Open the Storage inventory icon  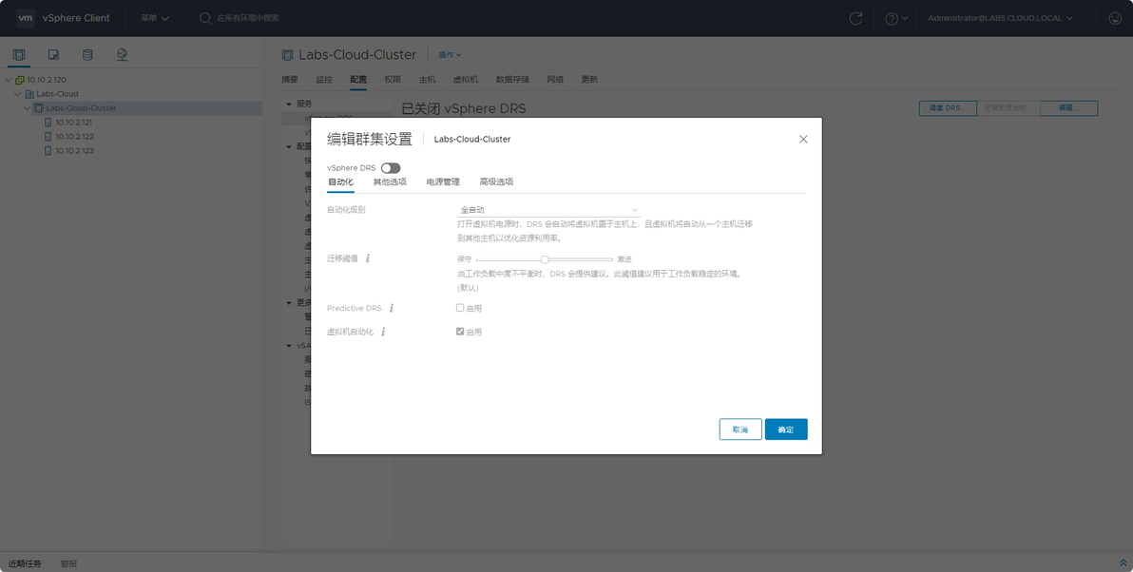[x=87, y=55]
